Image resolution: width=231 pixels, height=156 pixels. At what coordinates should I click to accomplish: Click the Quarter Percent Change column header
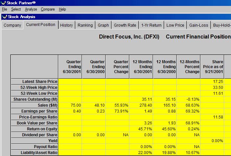pos(117,67)
